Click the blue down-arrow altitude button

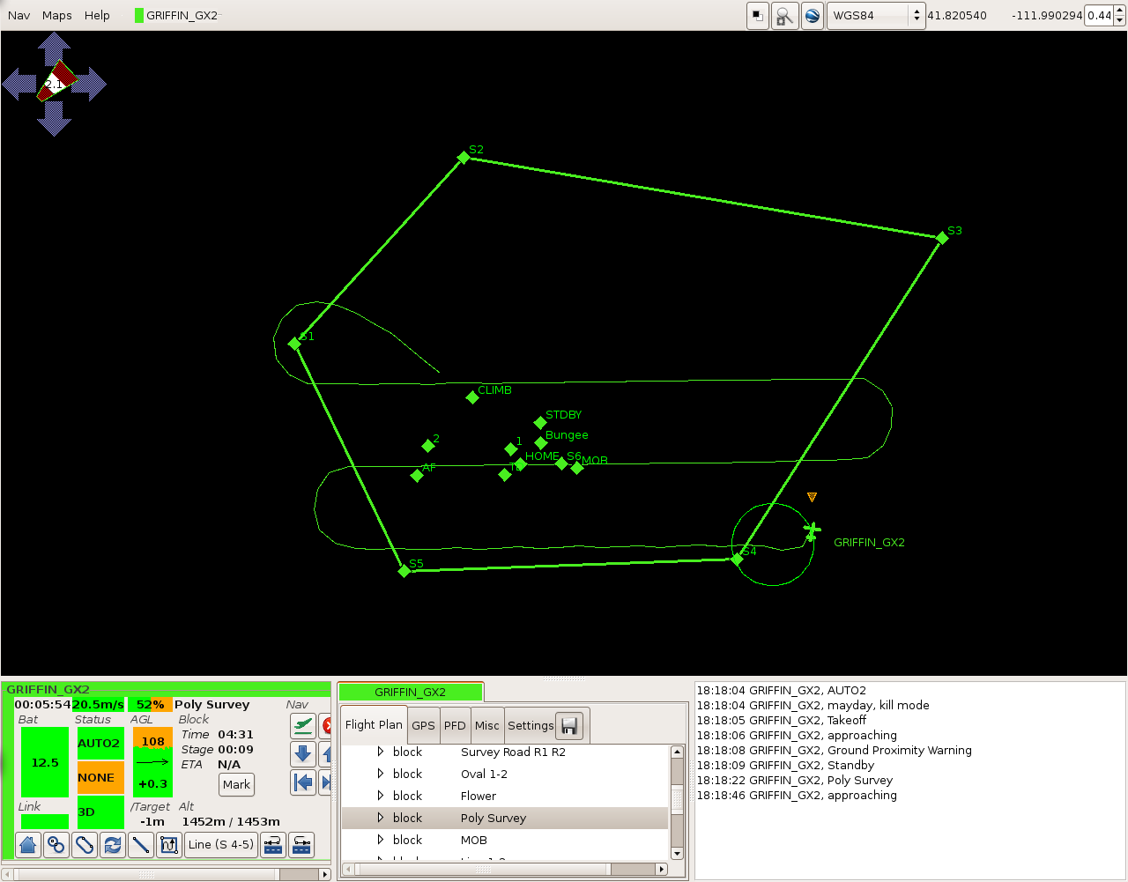pyautogui.click(x=303, y=754)
